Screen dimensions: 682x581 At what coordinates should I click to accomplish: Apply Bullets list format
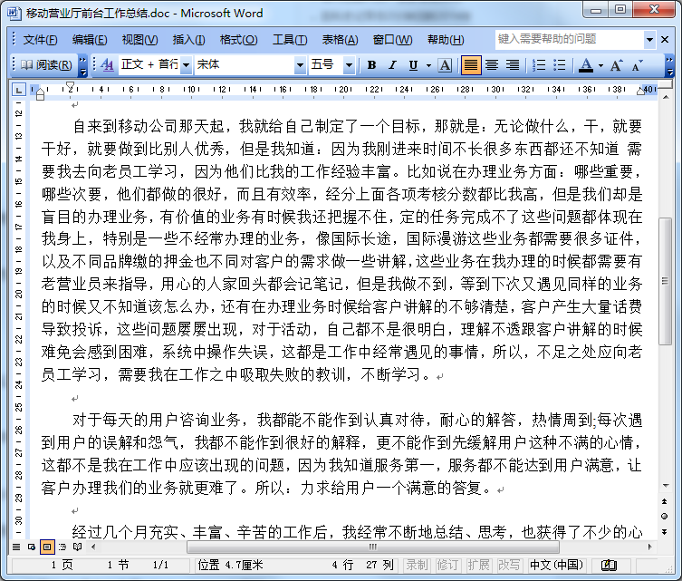coord(560,65)
